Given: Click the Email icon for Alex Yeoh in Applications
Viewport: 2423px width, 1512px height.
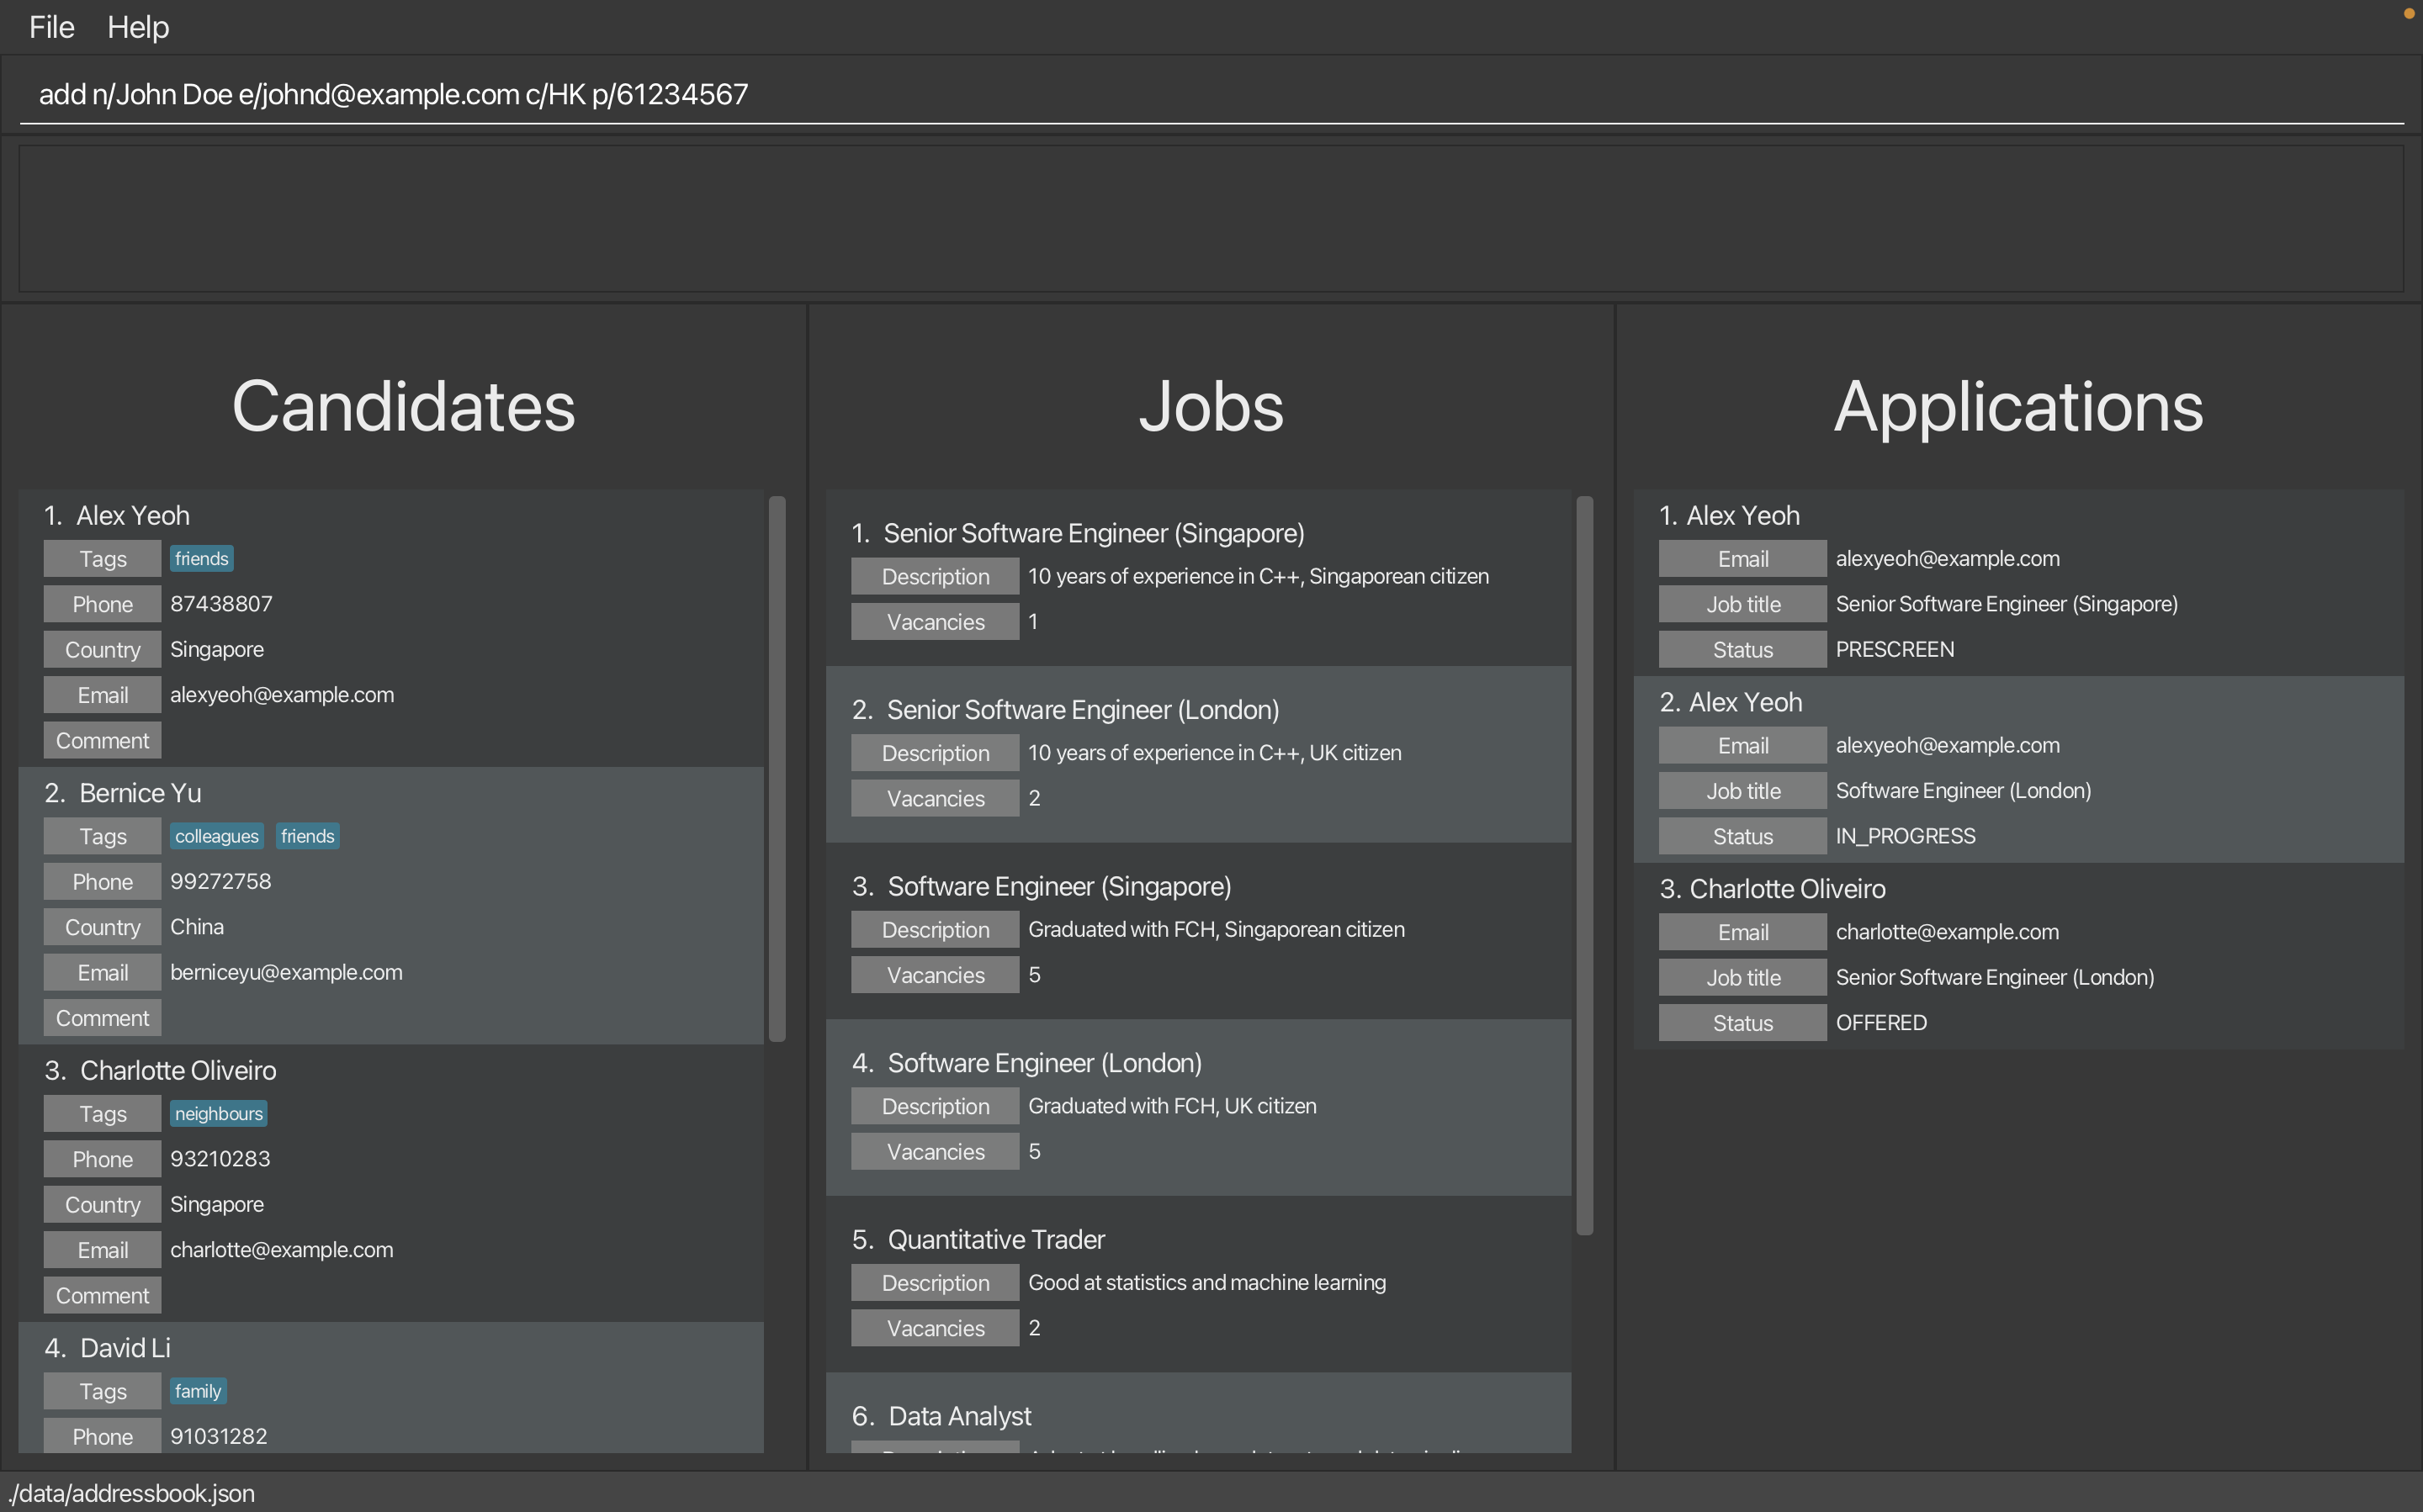Looking at the screenshot, I should pos(1742,558).
